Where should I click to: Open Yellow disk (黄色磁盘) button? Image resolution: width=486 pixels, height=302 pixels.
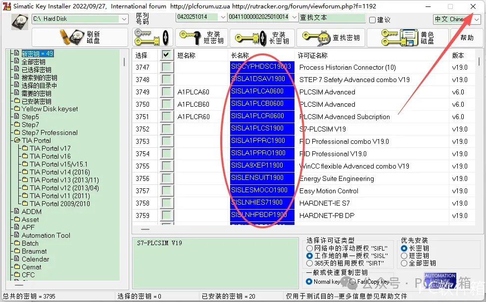pos(408,38)
